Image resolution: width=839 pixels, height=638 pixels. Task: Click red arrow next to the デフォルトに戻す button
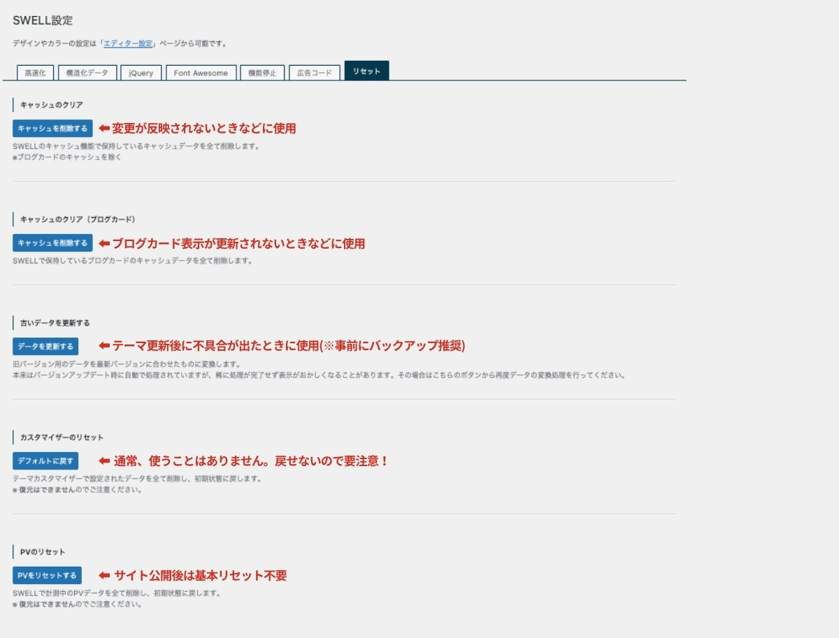coord(104,461)
